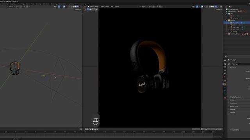This screenshot has height=140, width=250.
Task: Open the Shading workspace tab
Action: point(38,4)
